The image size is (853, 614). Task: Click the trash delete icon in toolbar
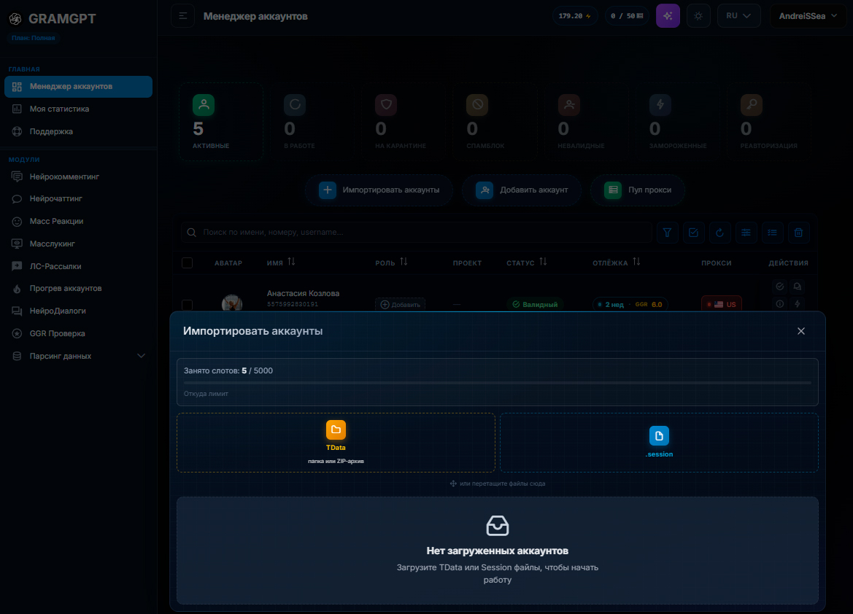coord(798,232)
